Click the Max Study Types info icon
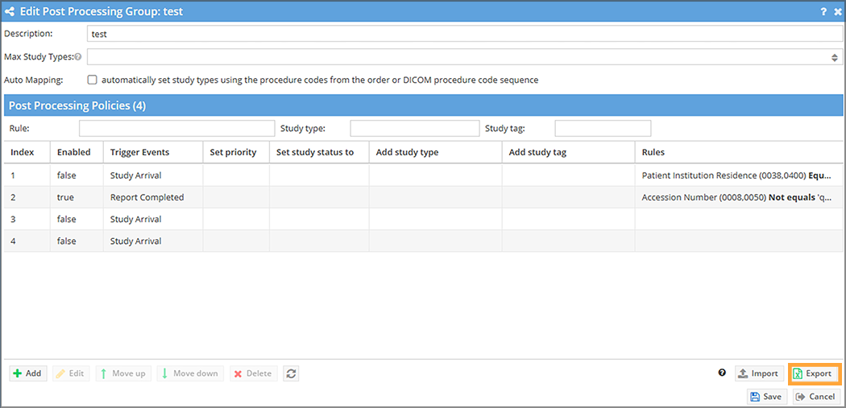 78,57
